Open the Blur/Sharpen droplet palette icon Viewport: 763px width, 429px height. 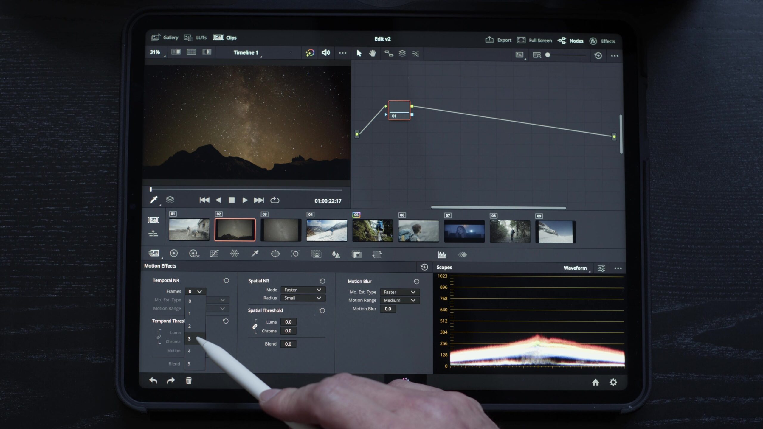pos(336,254)
